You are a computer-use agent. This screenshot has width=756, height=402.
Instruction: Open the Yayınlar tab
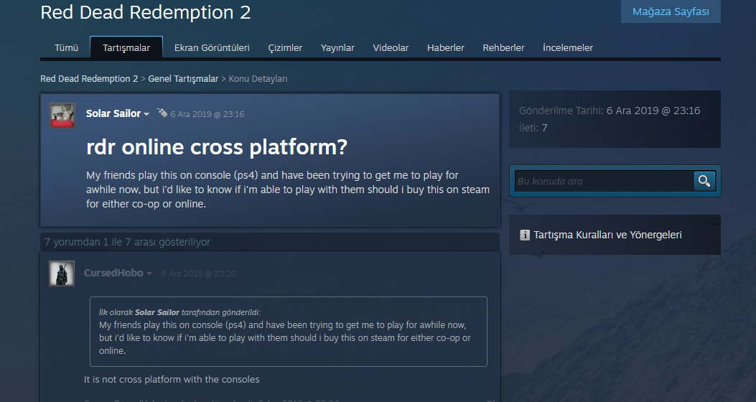click(337, 47)
